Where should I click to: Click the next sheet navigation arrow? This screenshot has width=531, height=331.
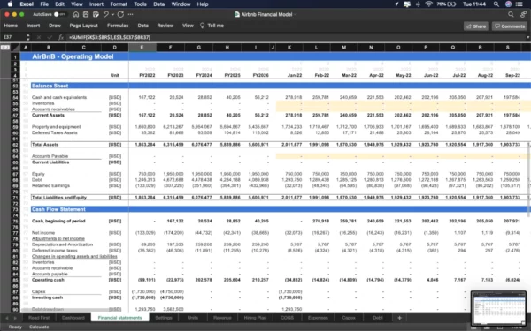(x=16, y=318)
